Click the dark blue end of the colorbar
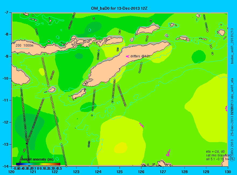 (x=17, y=164)
